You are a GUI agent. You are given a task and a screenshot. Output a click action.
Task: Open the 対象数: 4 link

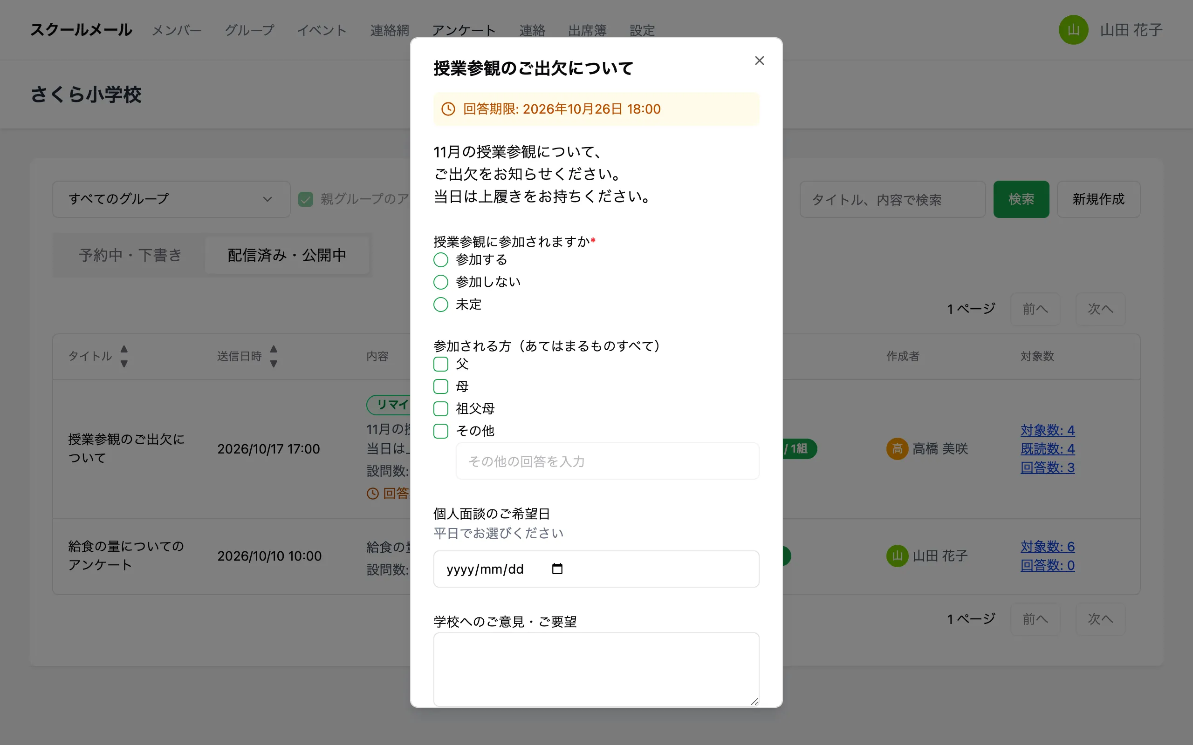(x=1048, y=430)
